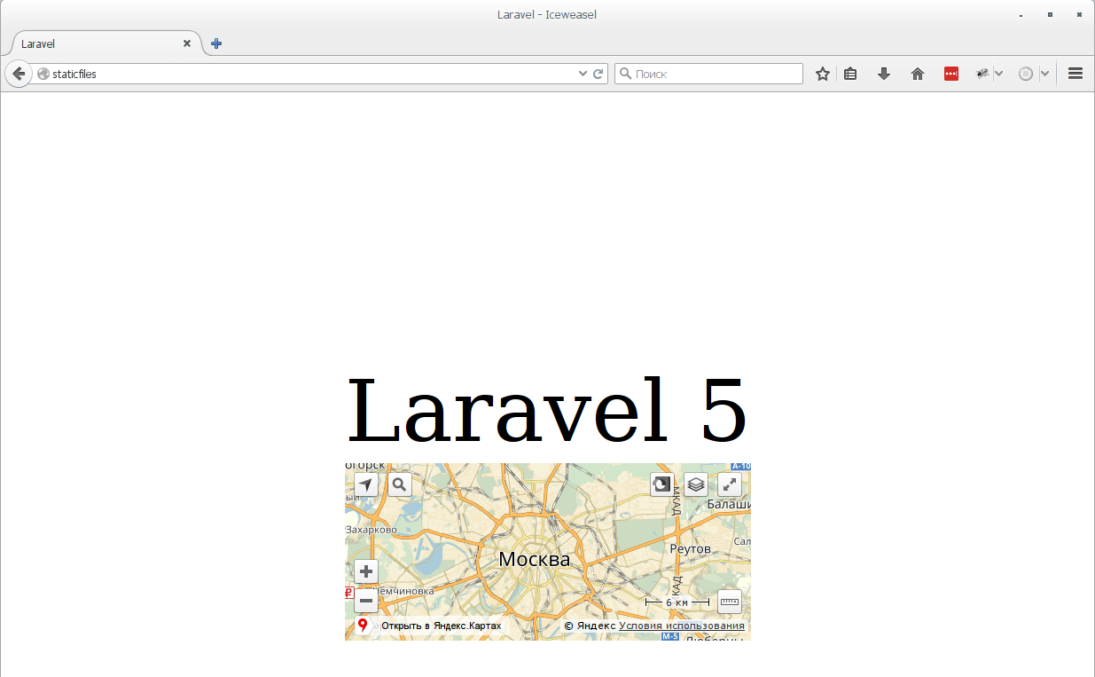This screenshot has height=677, width=1095.
Task: Close the Iceweasel window
Action: tap(1078, 15)
